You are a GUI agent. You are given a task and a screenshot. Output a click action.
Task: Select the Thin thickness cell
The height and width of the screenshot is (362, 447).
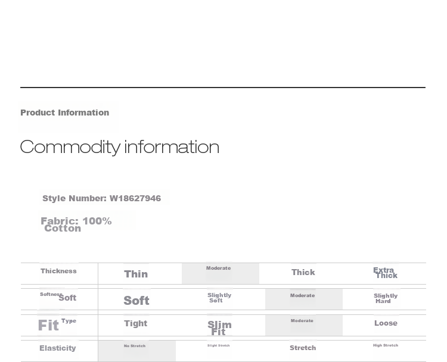[x=136, y=274]
